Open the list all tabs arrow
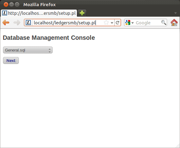 (175, 13)
